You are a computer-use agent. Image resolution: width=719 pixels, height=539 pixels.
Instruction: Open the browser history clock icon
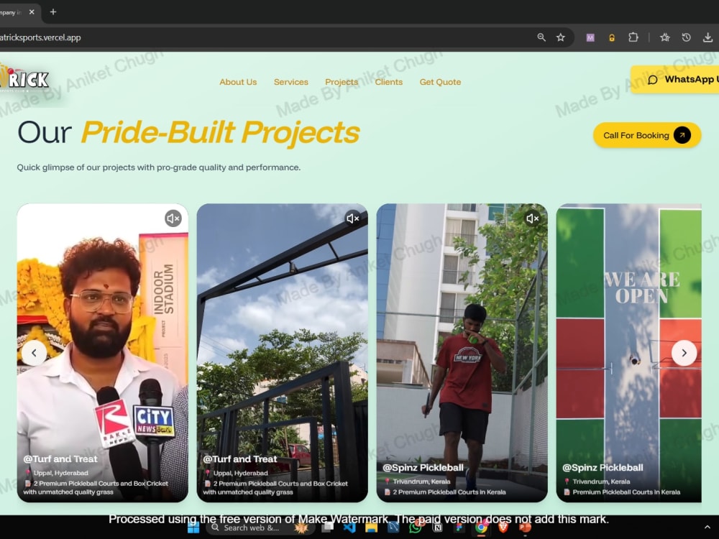point(687,37)
